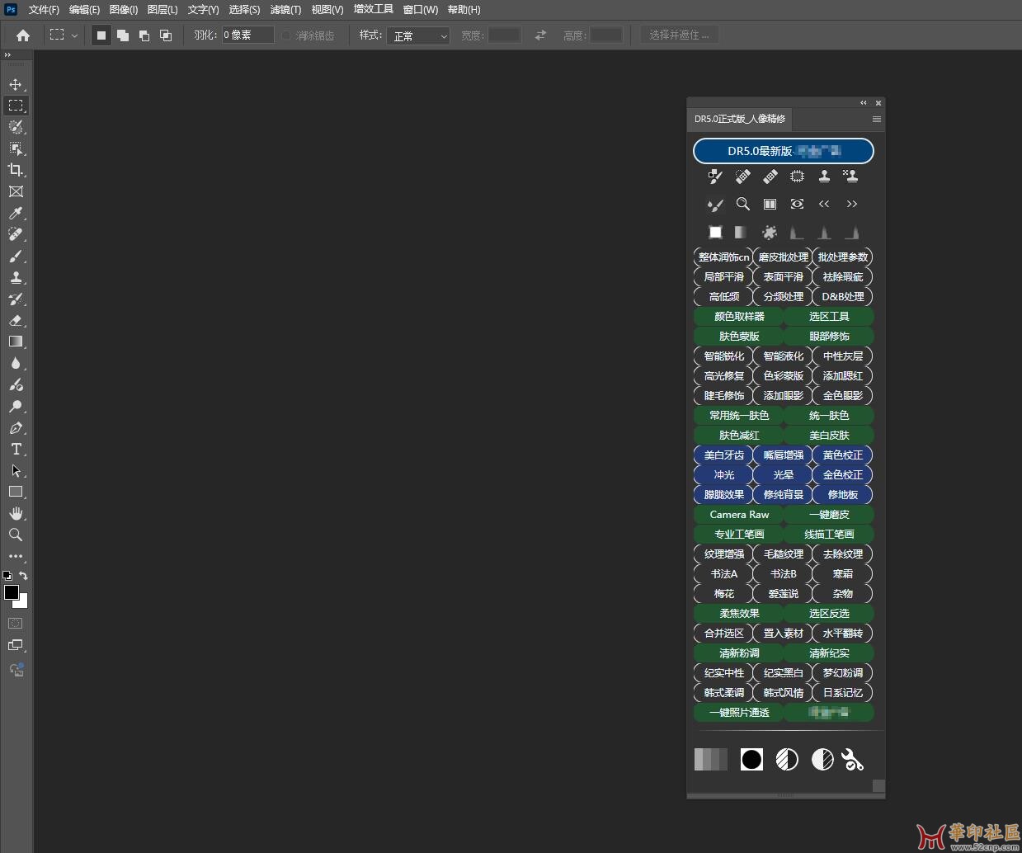Enable Add to selection mode
Image resolution: width=1022 pixels, height=853 pixels.
tap(123, 35)
